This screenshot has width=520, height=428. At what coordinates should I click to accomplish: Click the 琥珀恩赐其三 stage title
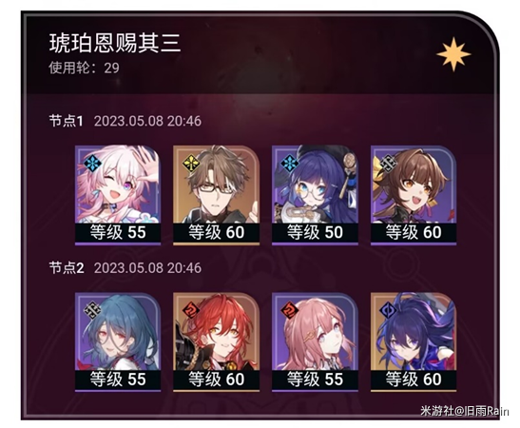point(115,43)
